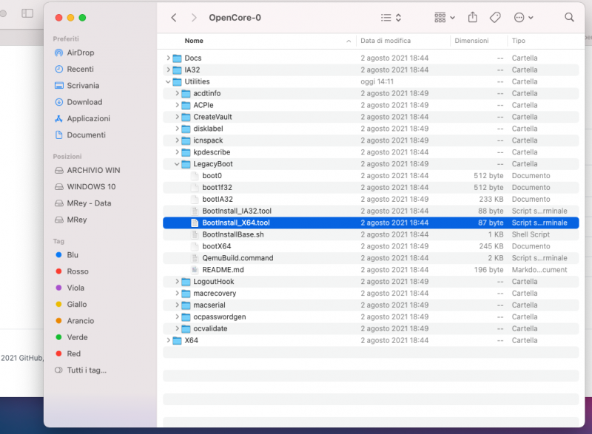Open the More actions ellipsis menu

pos(524,18)
